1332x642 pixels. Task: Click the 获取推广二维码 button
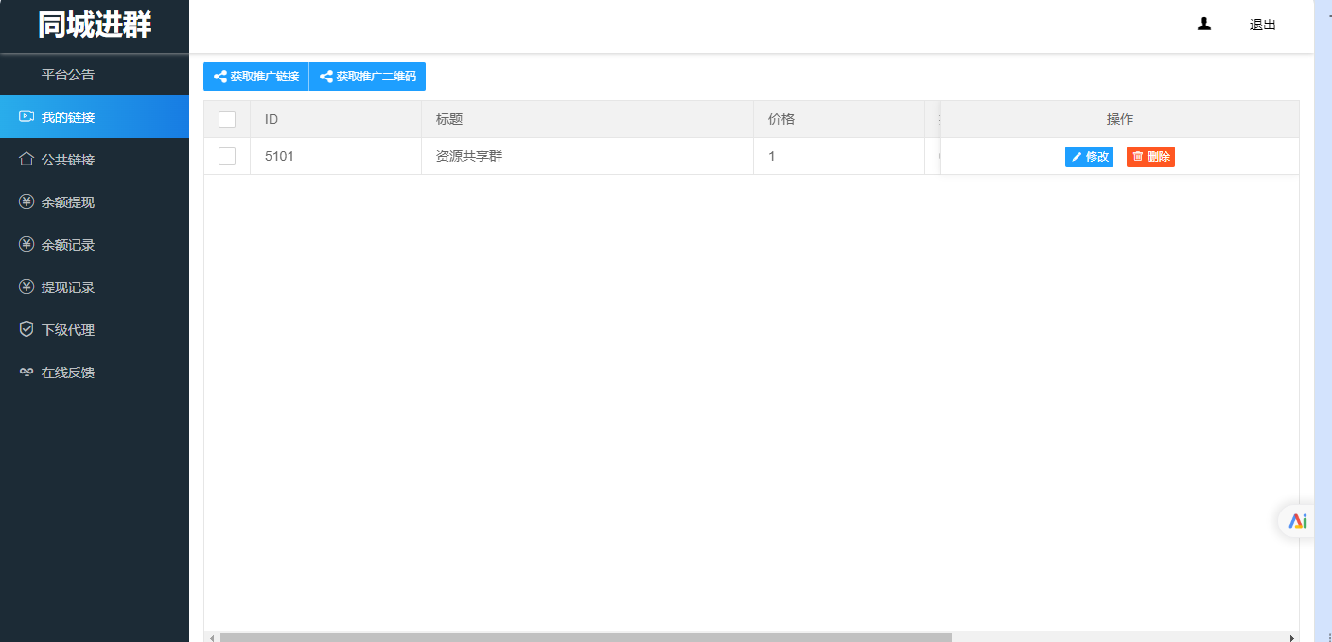click(367, 77)
